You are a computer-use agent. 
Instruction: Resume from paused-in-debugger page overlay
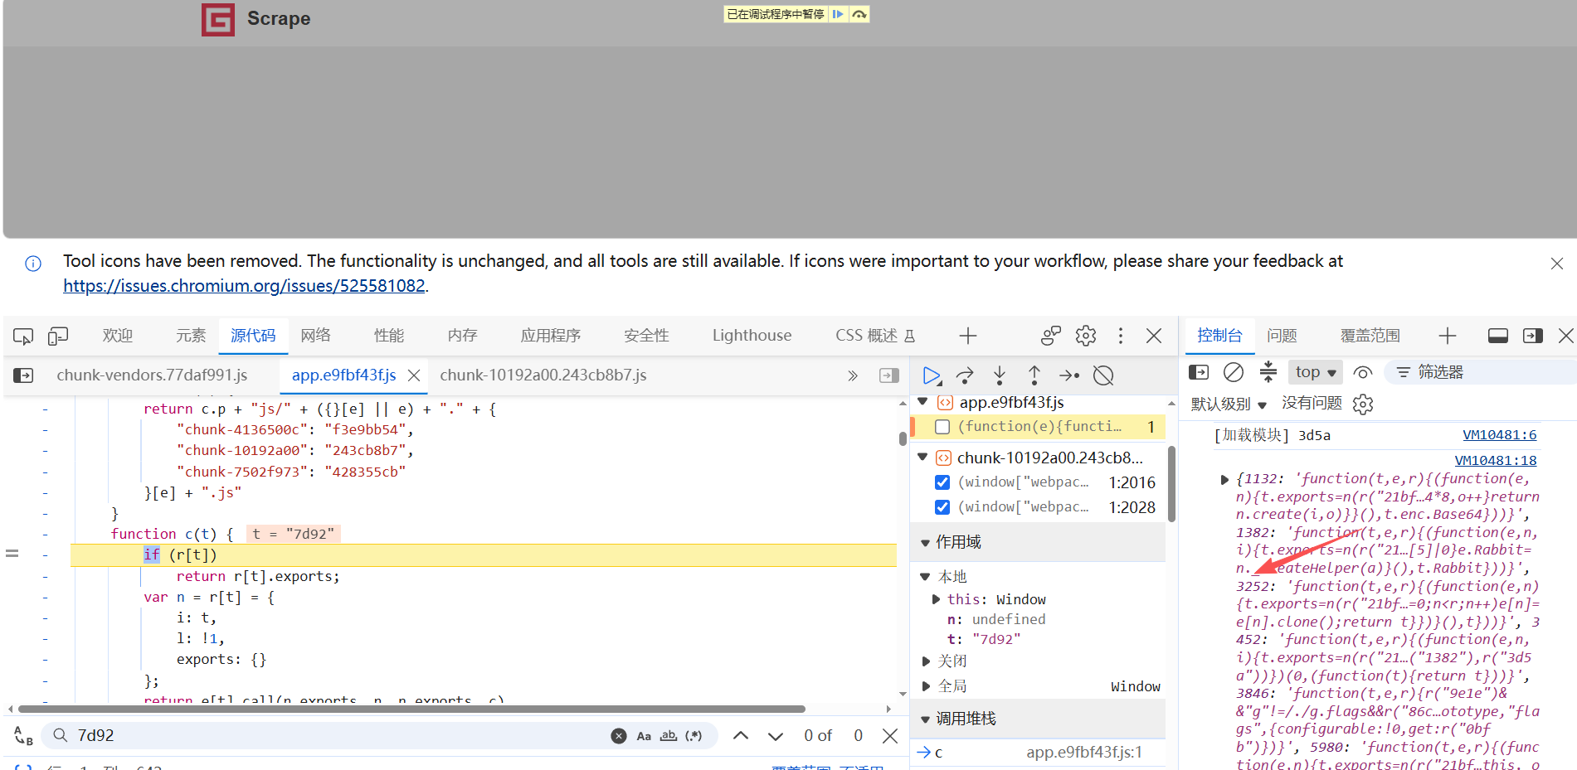point(838,14)
